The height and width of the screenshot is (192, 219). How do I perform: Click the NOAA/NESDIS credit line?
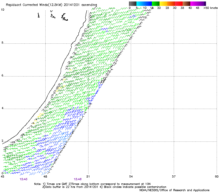(174, 190)
